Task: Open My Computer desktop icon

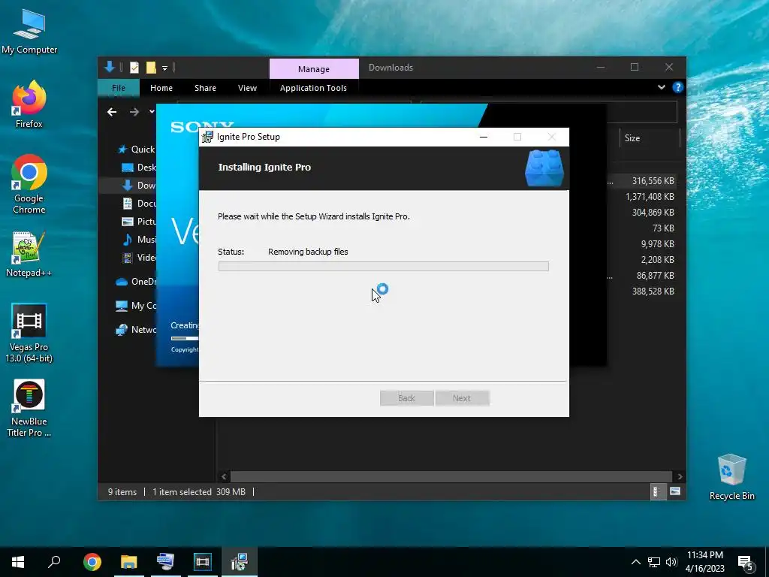Action: [29, 32]
